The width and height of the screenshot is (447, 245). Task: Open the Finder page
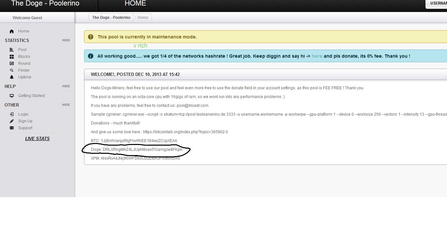(24, 70)
